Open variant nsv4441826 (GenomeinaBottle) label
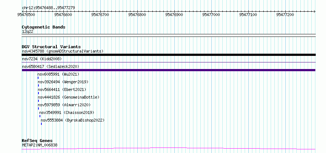This screenshot has width=326, height=153. (x=68, y=97)
